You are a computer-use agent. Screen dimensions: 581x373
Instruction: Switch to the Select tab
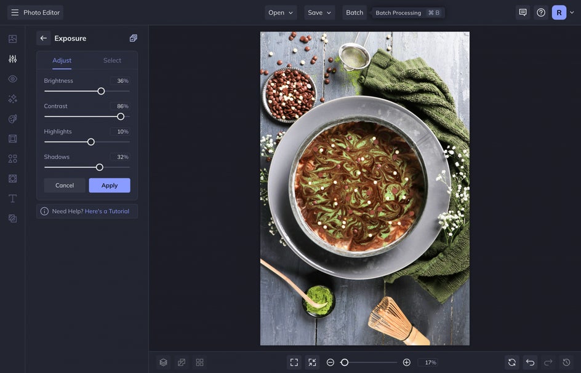point(112,60)
